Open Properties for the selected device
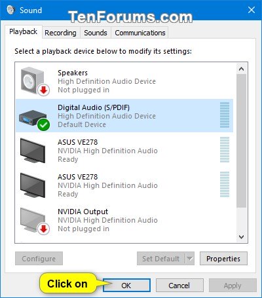The width and height of the screenshot is (262, 298). pos(223,259)
